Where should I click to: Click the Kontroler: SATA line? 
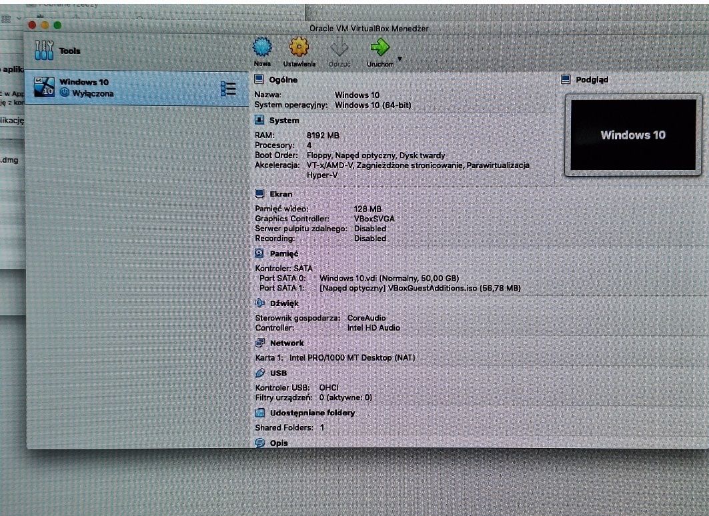pos(284,269)
